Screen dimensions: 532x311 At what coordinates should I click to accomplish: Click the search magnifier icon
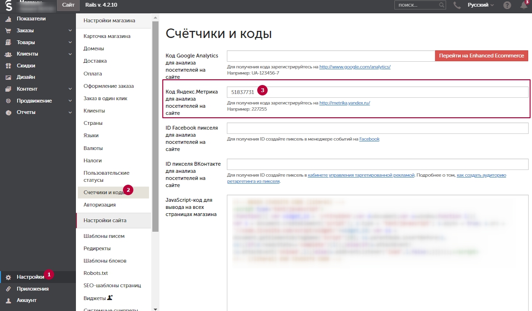(x=442, y=5)
